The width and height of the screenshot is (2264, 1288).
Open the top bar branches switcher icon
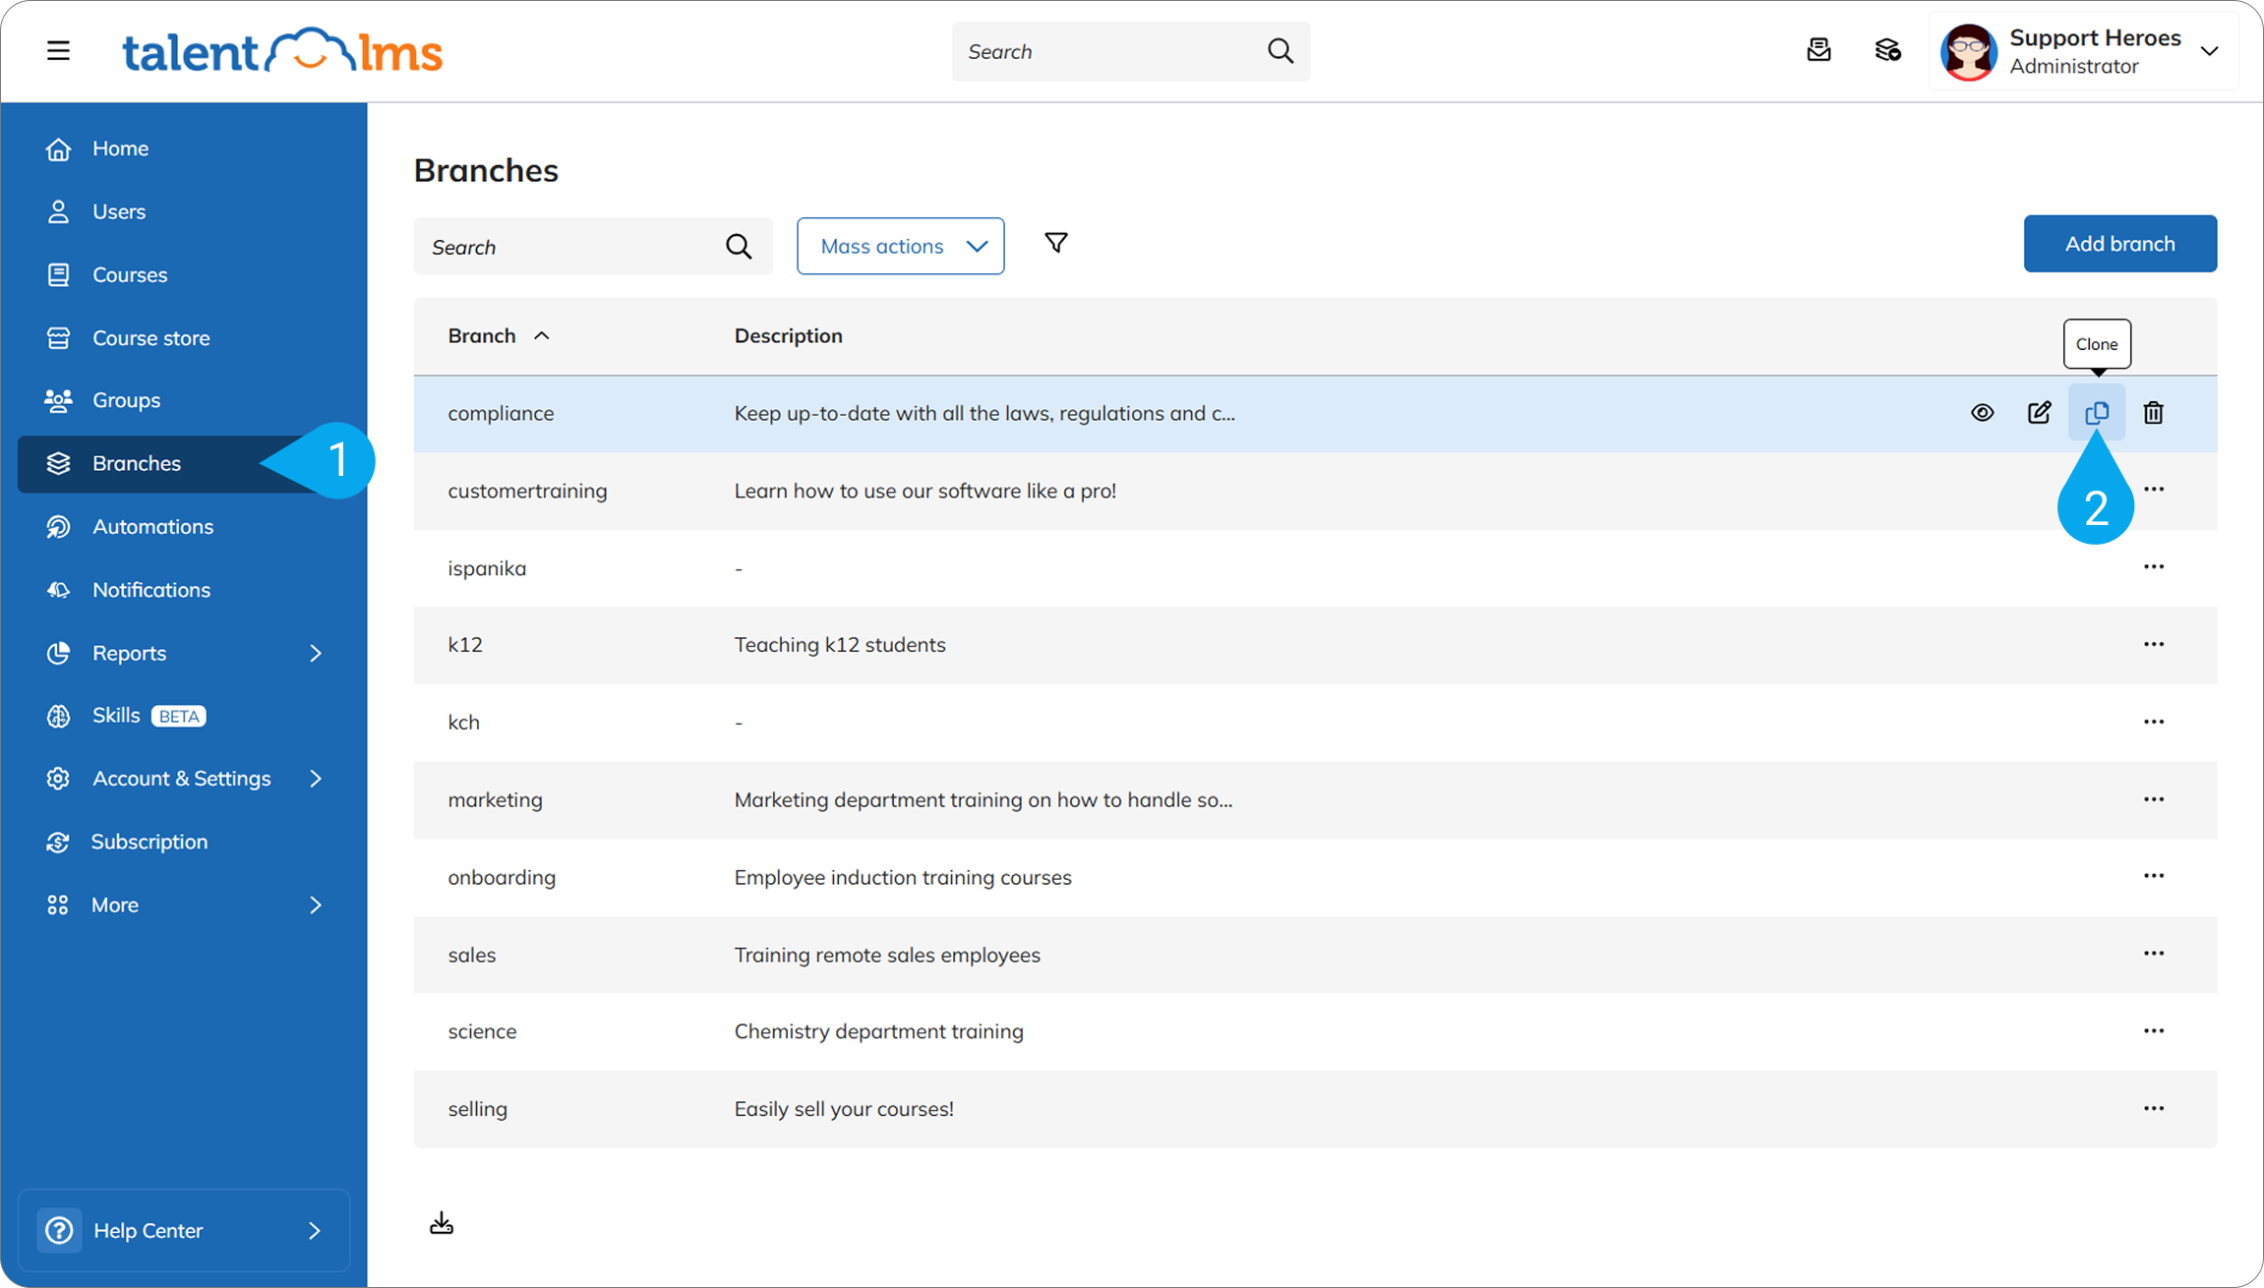[x=1887, y=50]
